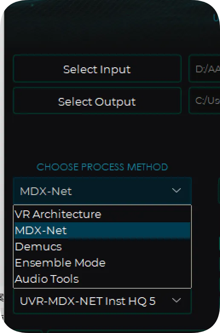
Task: Collapse the list using the process method chevron arrow
Action: pos(176,190)
